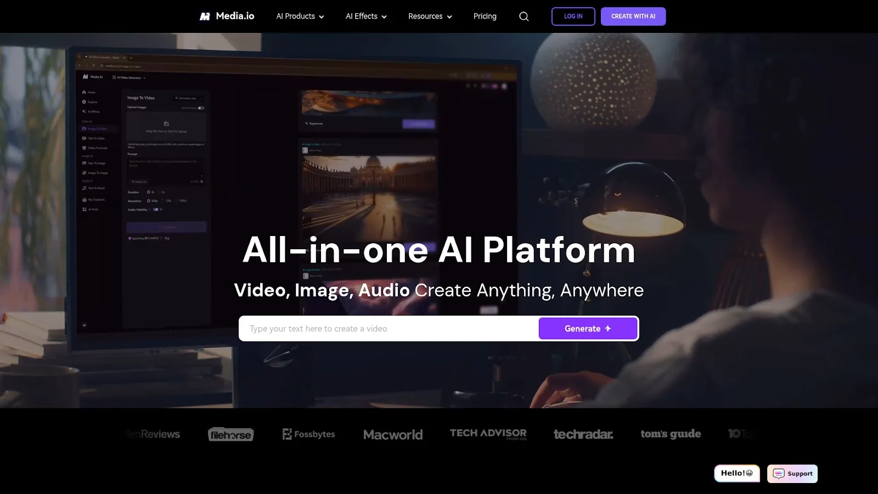Image resolution: width=878 pixels, height=494 pixels.
Task: Click the Macworld logo
Action: (x=393, y=435)
